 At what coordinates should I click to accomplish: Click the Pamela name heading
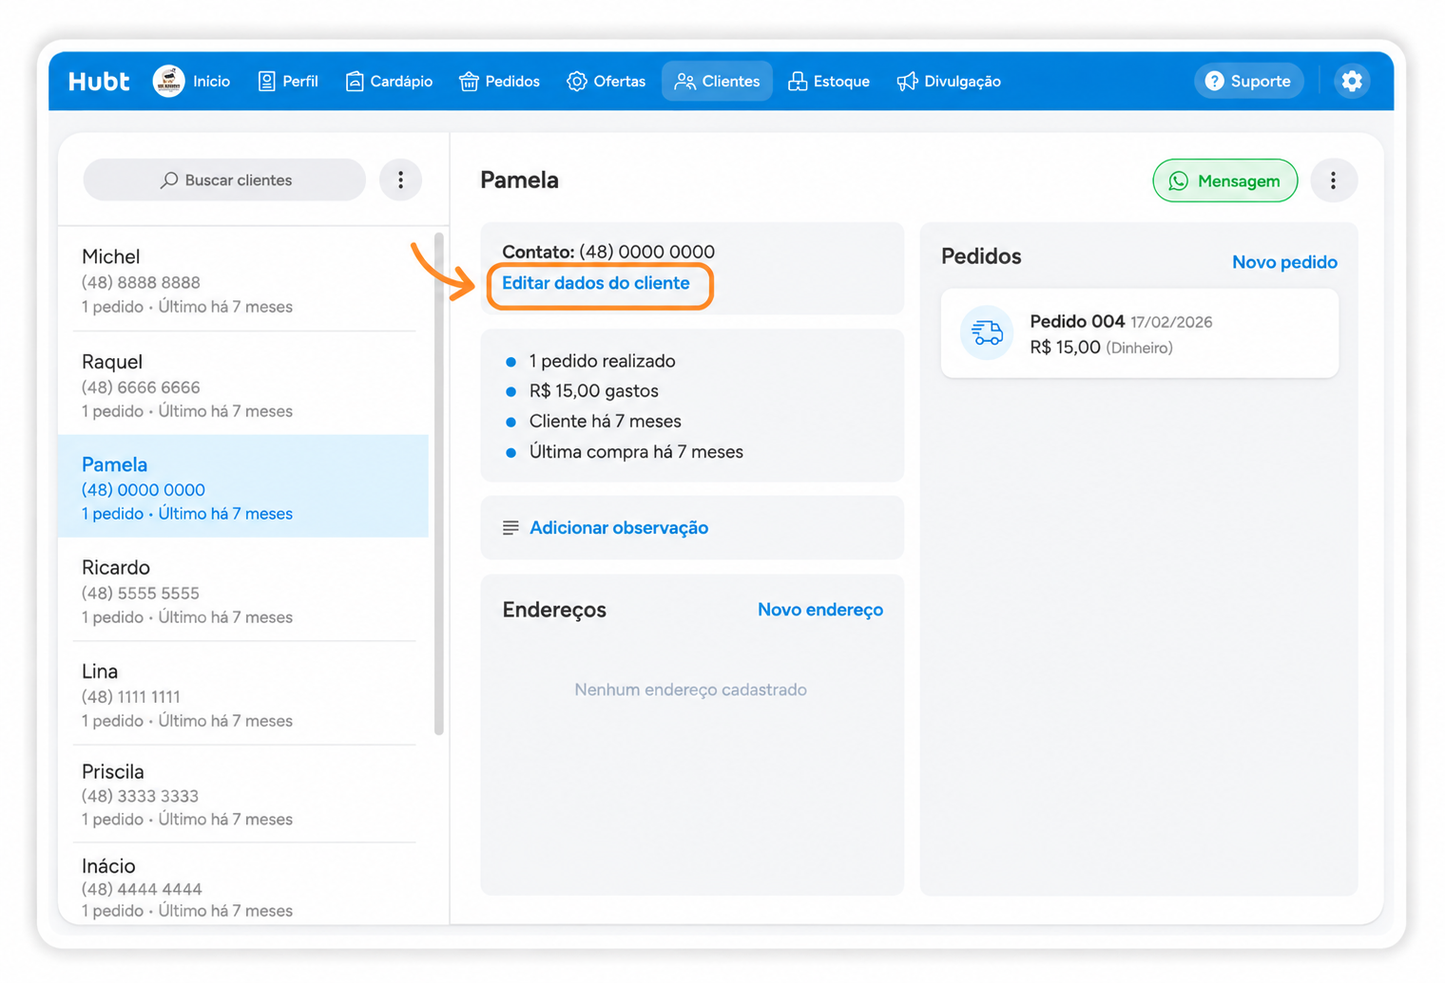519,180
